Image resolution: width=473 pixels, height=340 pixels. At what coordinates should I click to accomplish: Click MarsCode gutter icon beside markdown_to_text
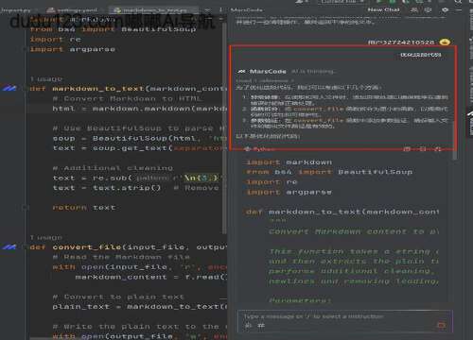(9, 89)
